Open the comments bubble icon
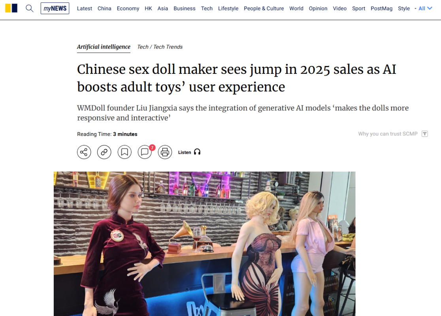Viewport: 441px width, 316px height. coord(145,152)
